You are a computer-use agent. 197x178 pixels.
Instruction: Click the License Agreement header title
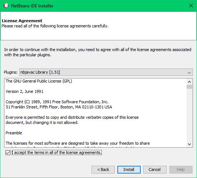coord(22,21)
